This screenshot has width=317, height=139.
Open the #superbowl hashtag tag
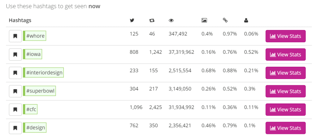pyautogui.click(x=39, y=91)
